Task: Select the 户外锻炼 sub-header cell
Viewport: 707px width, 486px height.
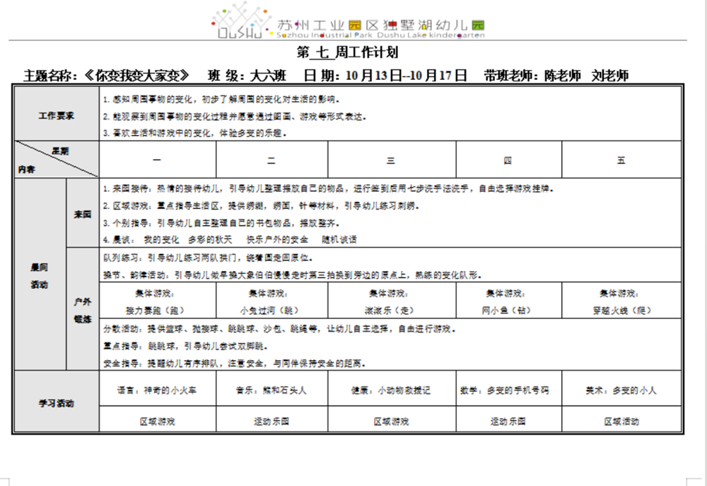Action: [83, 310]
